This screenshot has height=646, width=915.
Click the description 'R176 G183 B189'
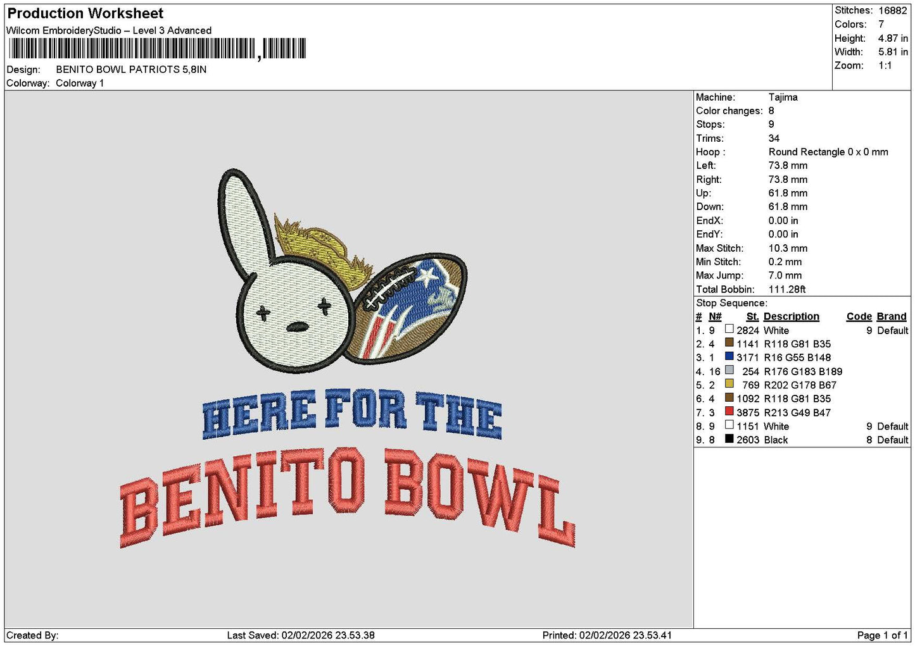803,371
